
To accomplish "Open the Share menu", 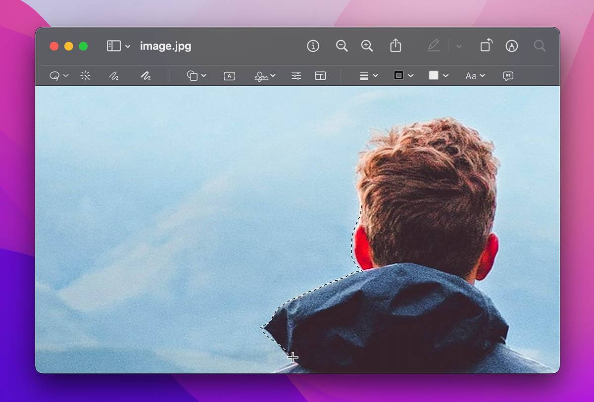I will pos(395,46).
